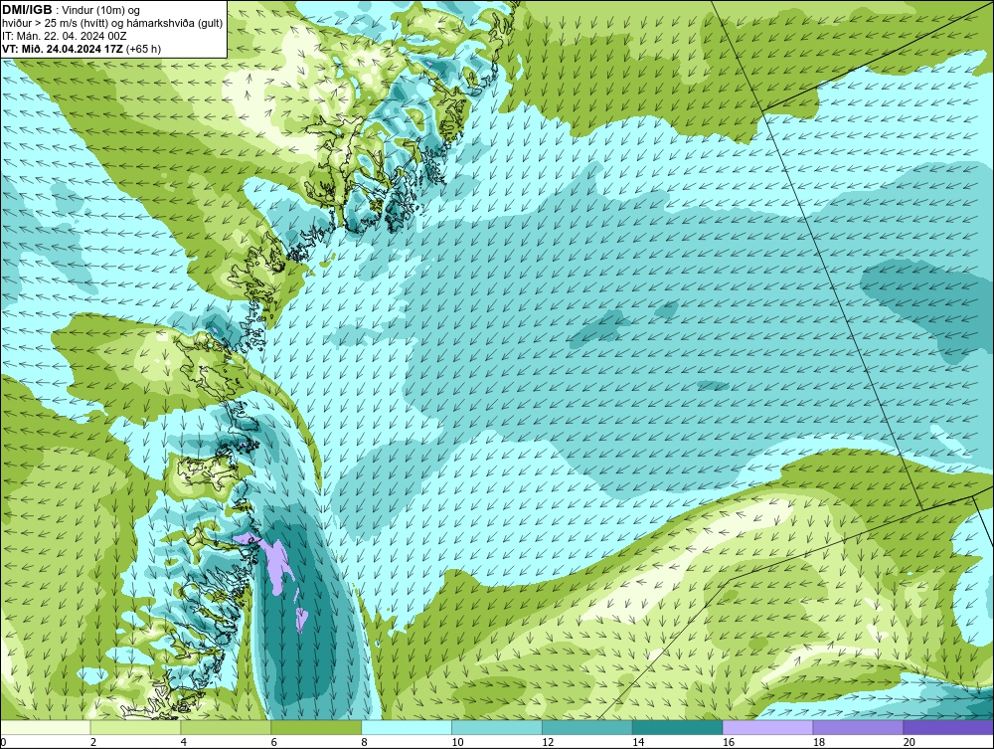The height and width of the screenshot is (749, 994).
Task: Click the 'hviður > 25 m/s' legend description line
Action: 112,24
